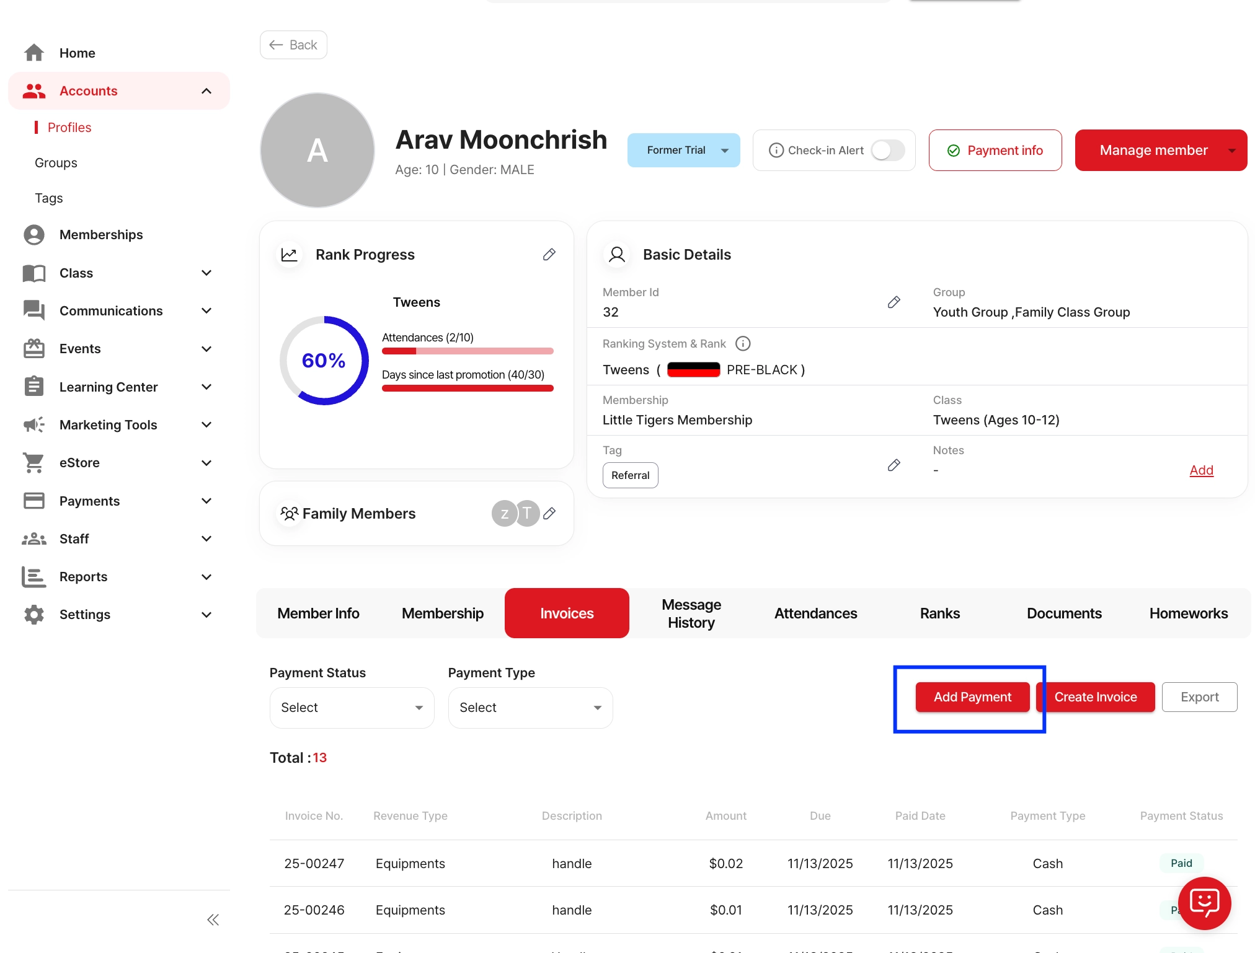
Task: Click the Attendances progress bar
Action: click(x=468, y=351)
